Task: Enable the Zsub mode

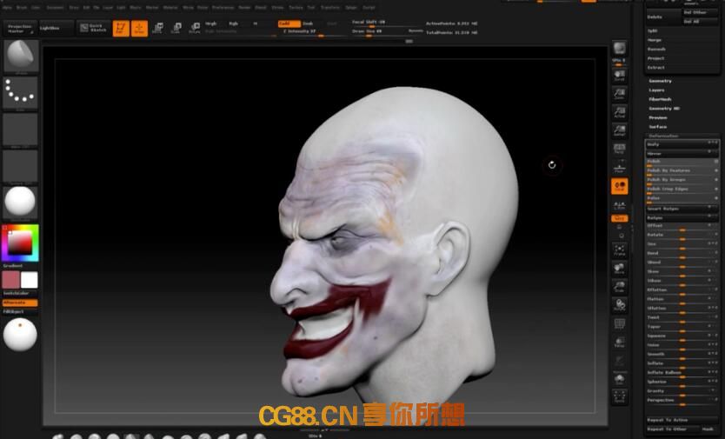Action: pyautogui.click(x=308, y=23)
